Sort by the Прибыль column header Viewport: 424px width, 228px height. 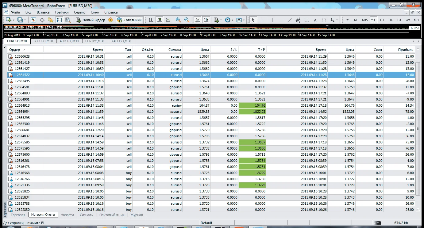[x=405, y=50]
